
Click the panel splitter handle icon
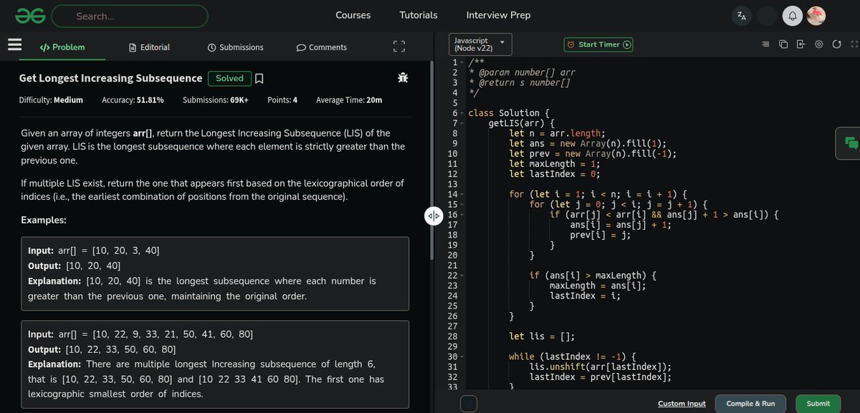coord(434,215)
